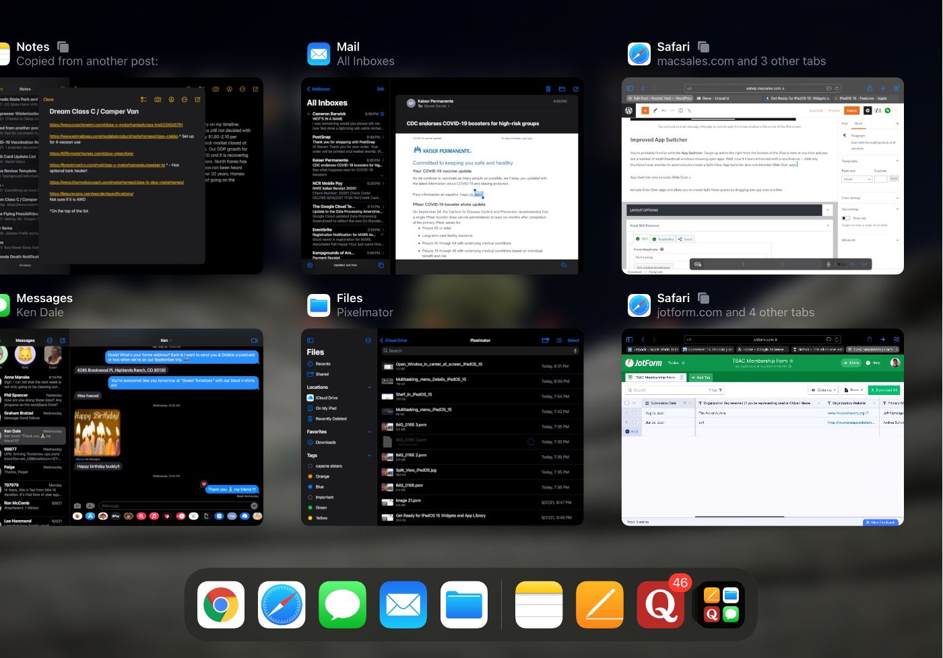The image size is (943, 658).
Task: Show all windows icon beside Notes title
Action: 63,46
